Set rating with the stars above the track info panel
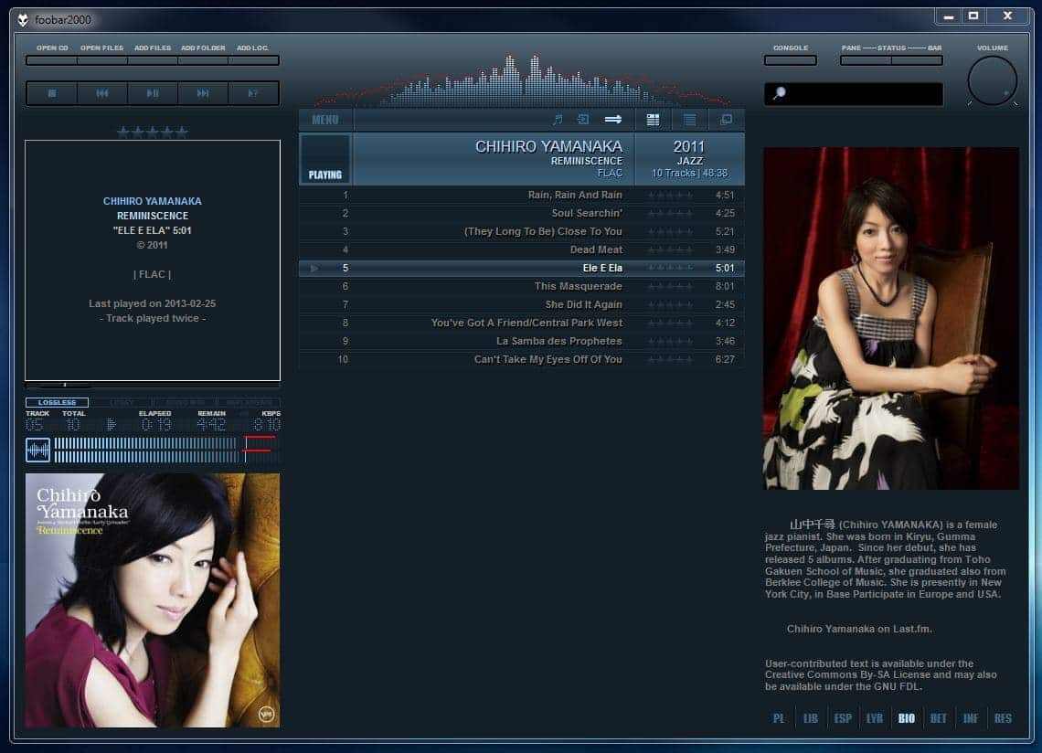 tap(152, 133)
